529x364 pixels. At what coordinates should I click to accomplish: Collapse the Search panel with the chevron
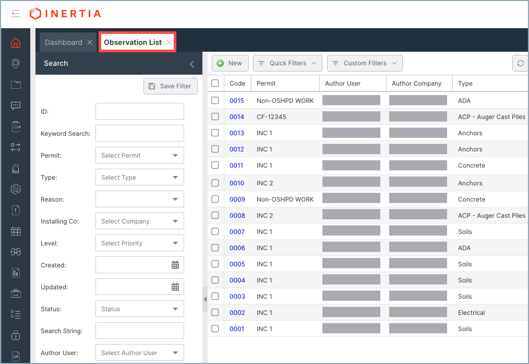click(192, 64)
